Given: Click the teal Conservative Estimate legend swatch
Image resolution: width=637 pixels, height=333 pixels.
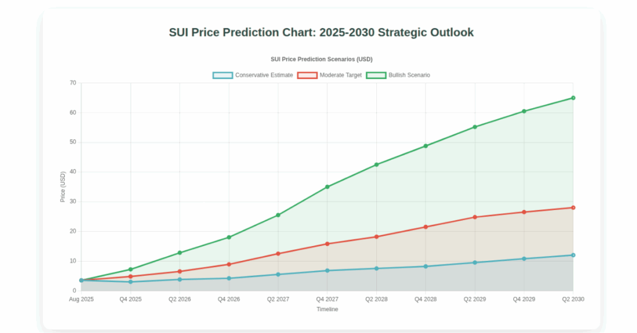Looking at the screenshot, I should click(x=222, y=75).
